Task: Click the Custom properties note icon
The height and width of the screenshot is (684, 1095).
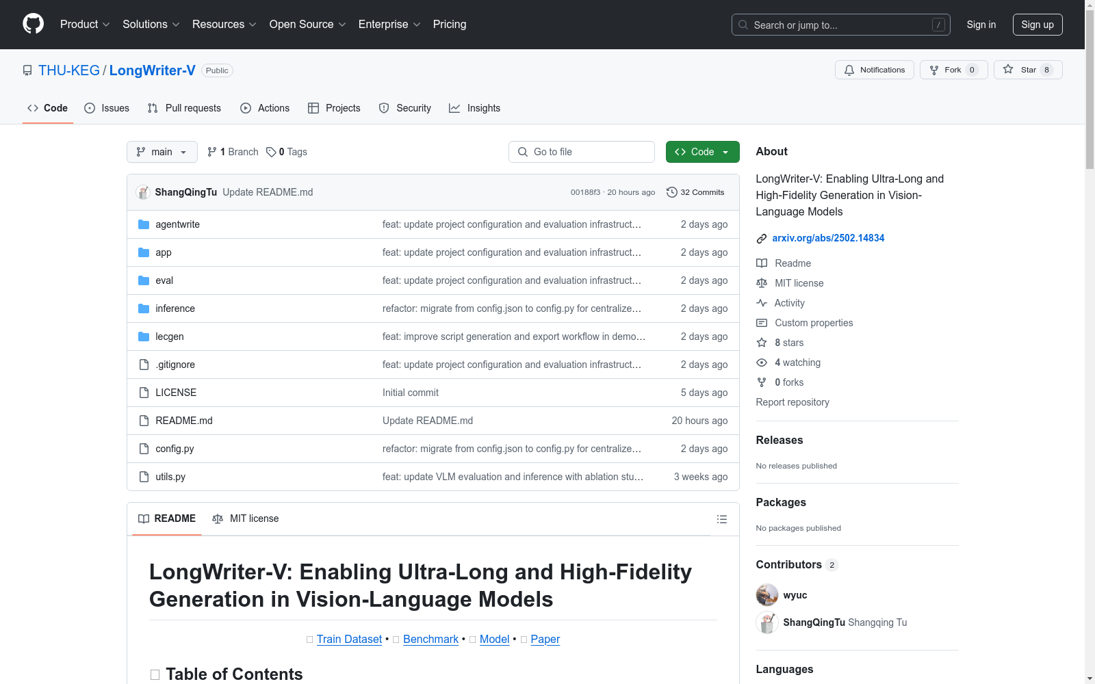Action: [x=762, y=323]
